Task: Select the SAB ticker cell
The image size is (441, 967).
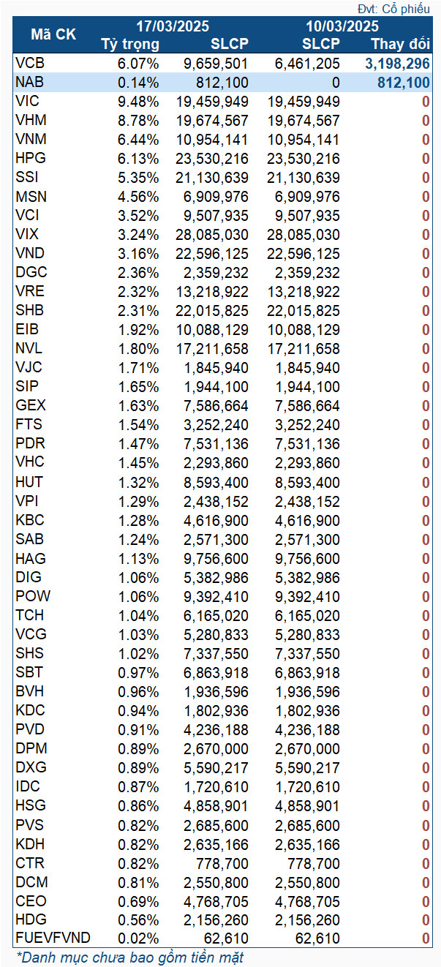Action: pos(29,539)
